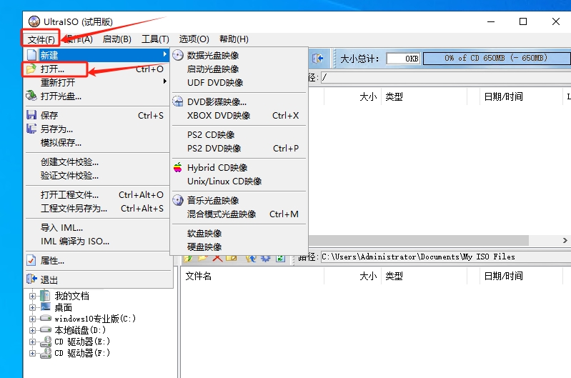
Task: Click the 音乐光盘映像 music disc icon
Action: (178, 200)
